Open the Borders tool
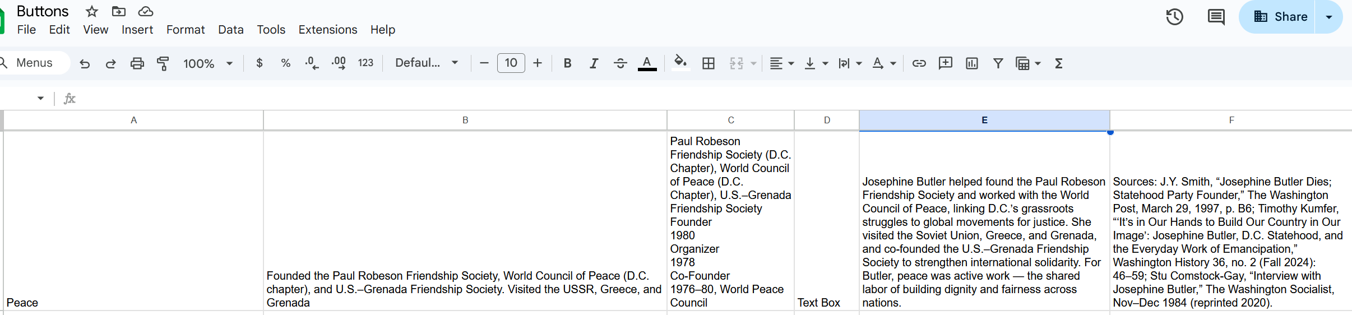The height and width of the screenshot is (315, 1352). [708, 63]
